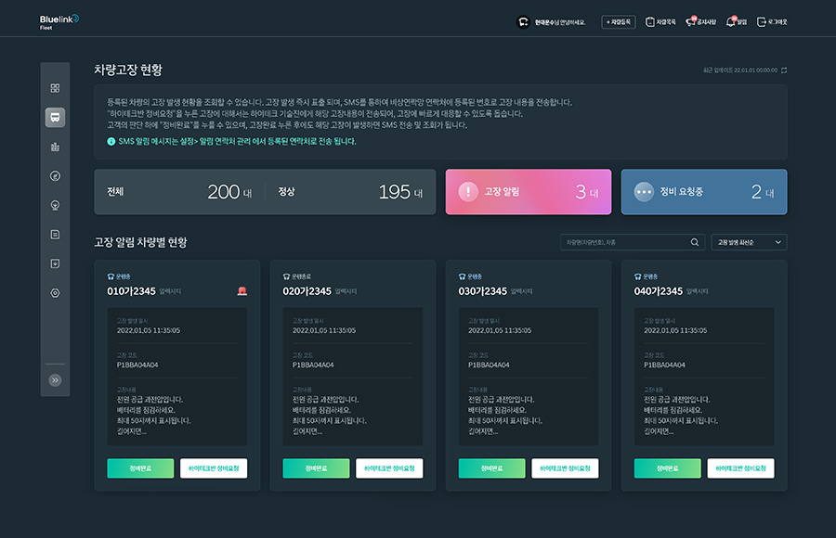Click the compass icon in sidebar
This screenshot has width=836, height=538.
(55, 176)
